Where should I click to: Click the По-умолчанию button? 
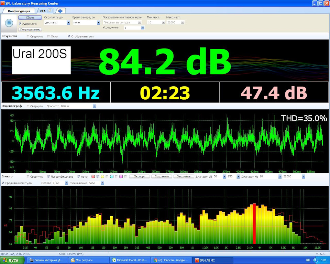coord(30,29)
